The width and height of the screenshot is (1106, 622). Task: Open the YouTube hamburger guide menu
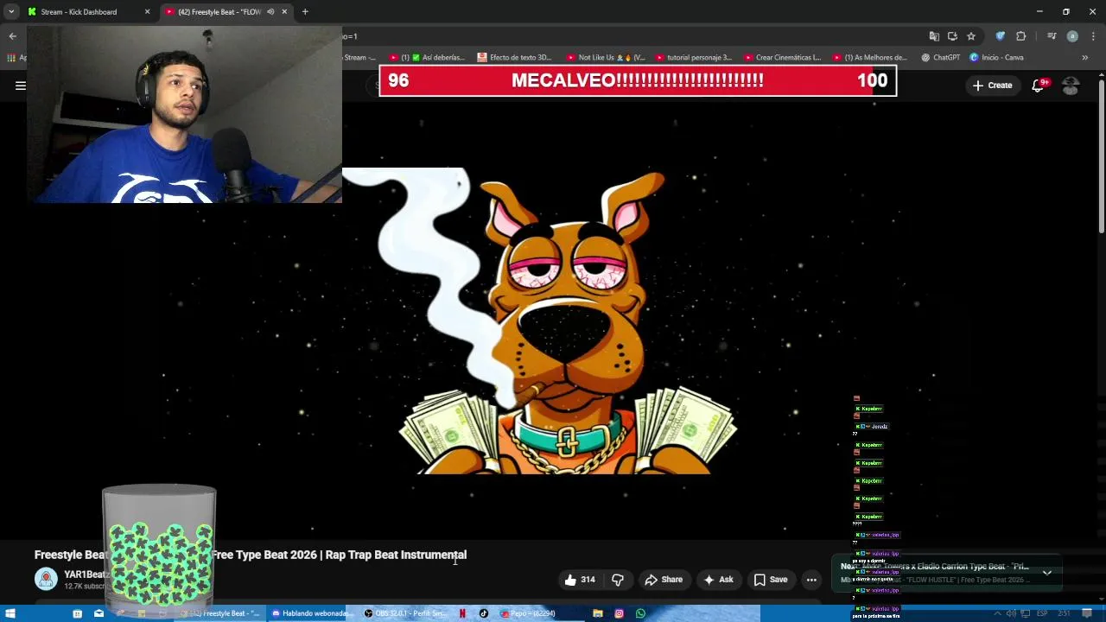click(x=20, y=86)
